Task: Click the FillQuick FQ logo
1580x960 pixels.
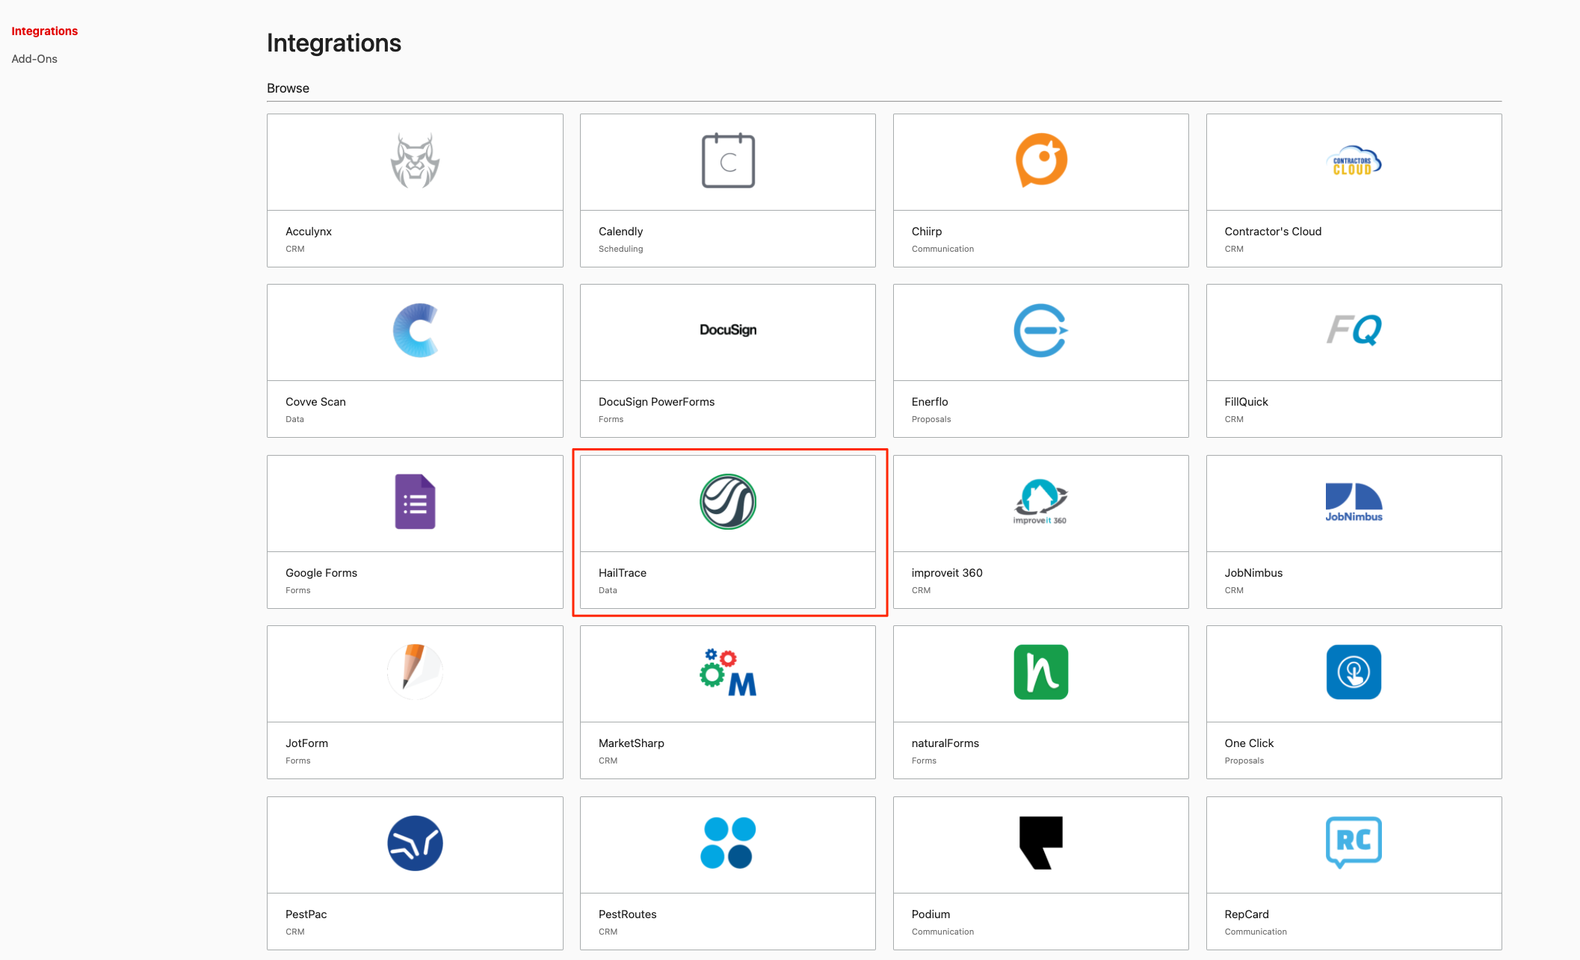Action: [1354, 329]
